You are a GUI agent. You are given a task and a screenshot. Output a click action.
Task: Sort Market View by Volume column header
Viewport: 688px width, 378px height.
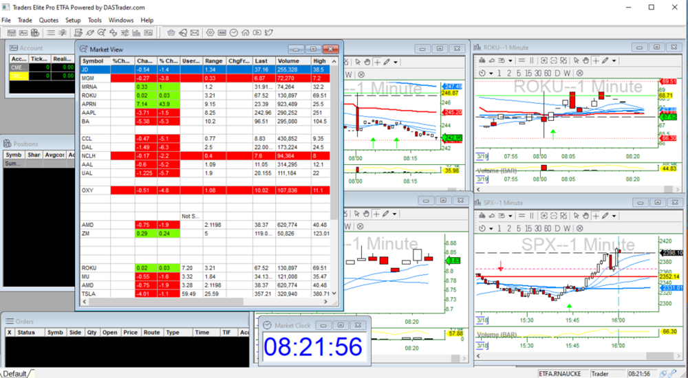click(288, 61)
